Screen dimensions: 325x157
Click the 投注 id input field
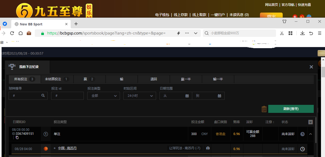pyautogui.click(x=67, y=95)
